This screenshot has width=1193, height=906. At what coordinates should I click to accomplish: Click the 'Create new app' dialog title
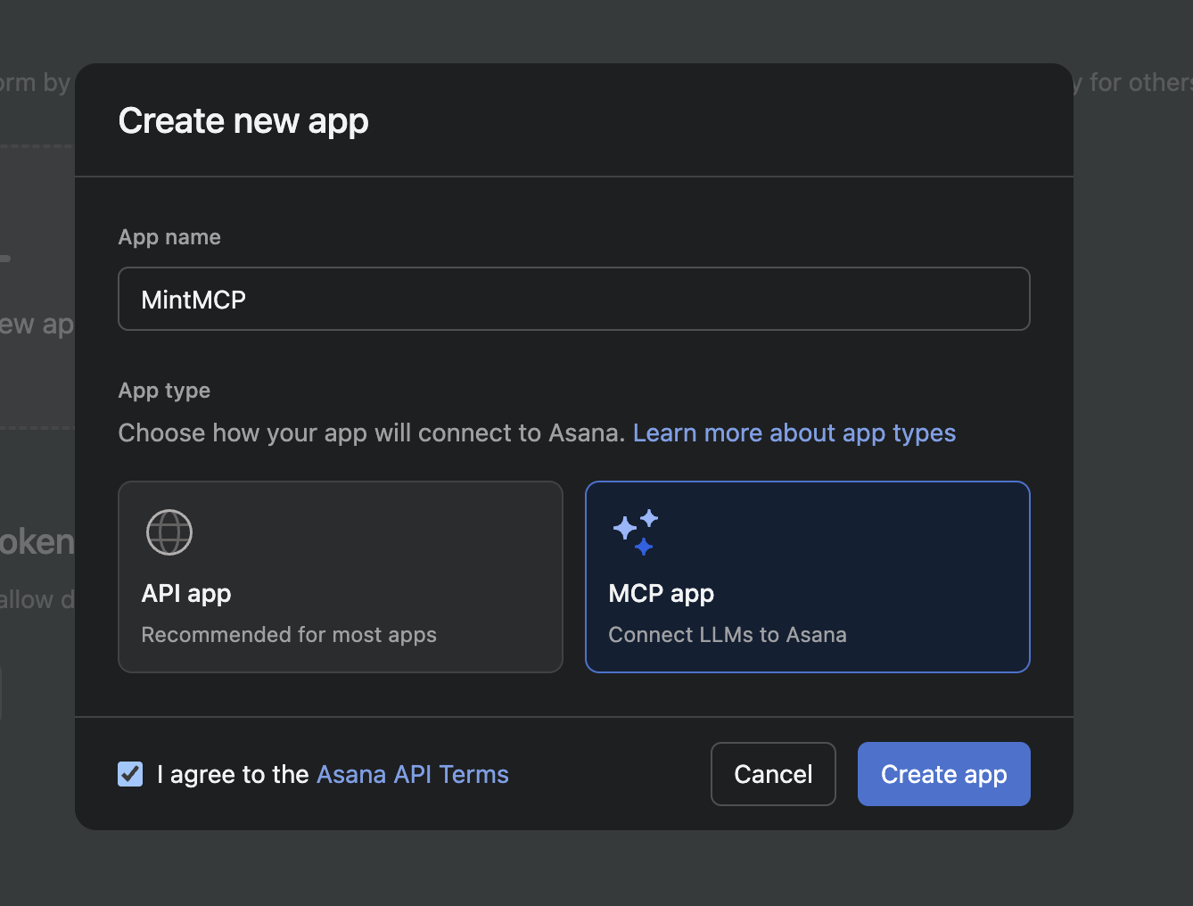(x=243, y=120)
